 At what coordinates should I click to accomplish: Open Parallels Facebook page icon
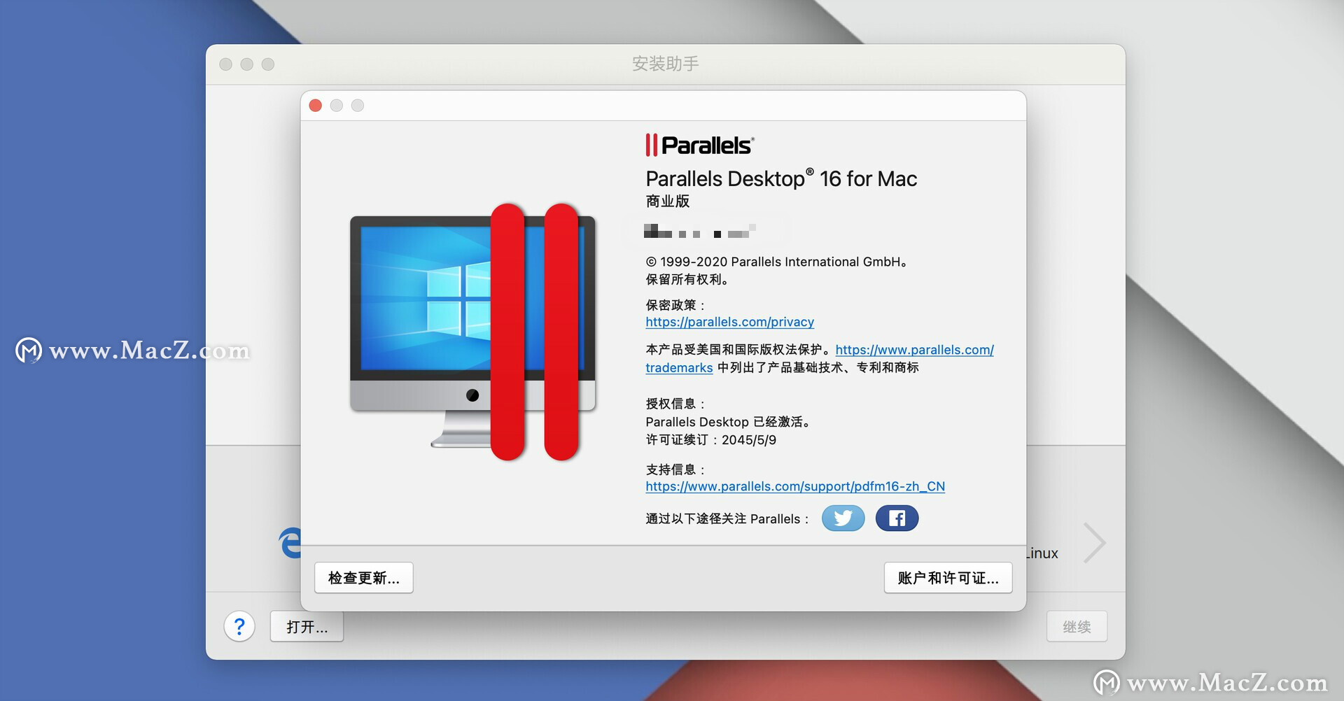[x=897, y=518]
